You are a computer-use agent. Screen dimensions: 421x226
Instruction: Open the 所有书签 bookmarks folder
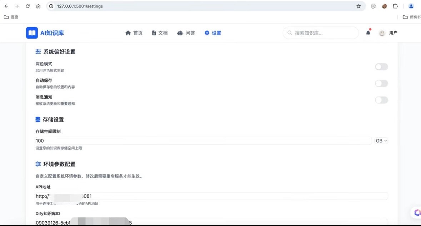(x=412, y=17)
